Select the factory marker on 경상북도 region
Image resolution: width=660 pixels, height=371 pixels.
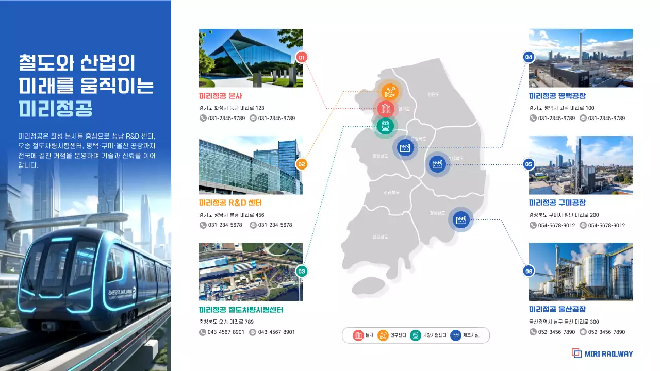(437, 164)
